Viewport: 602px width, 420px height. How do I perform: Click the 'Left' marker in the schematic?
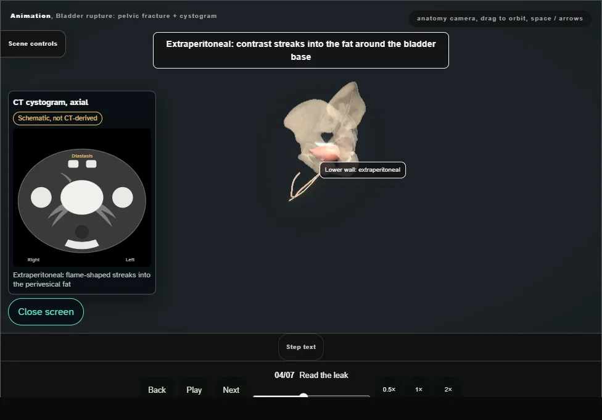[130, 259]
